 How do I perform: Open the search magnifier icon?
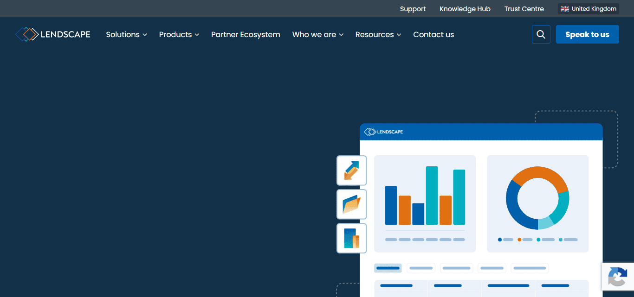[541, 34]
